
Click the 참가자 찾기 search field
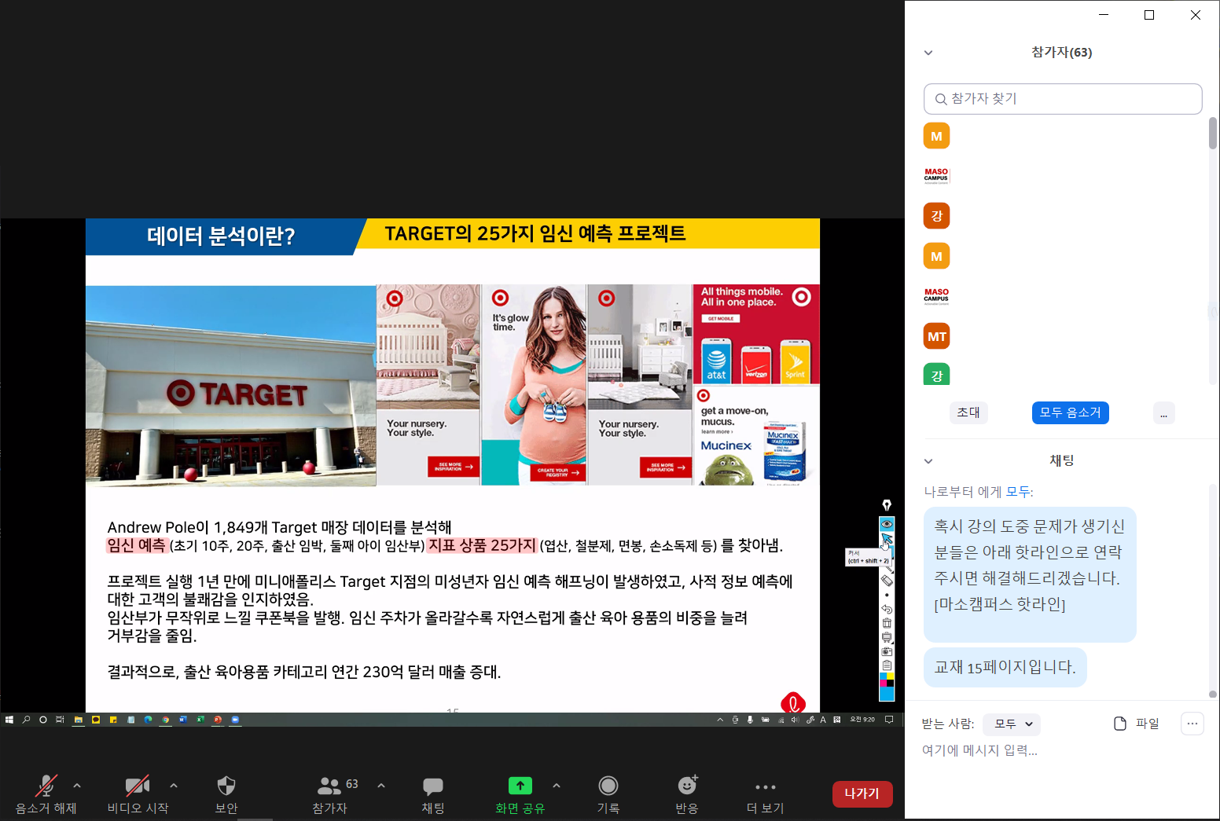click(x=1063, y=99)
